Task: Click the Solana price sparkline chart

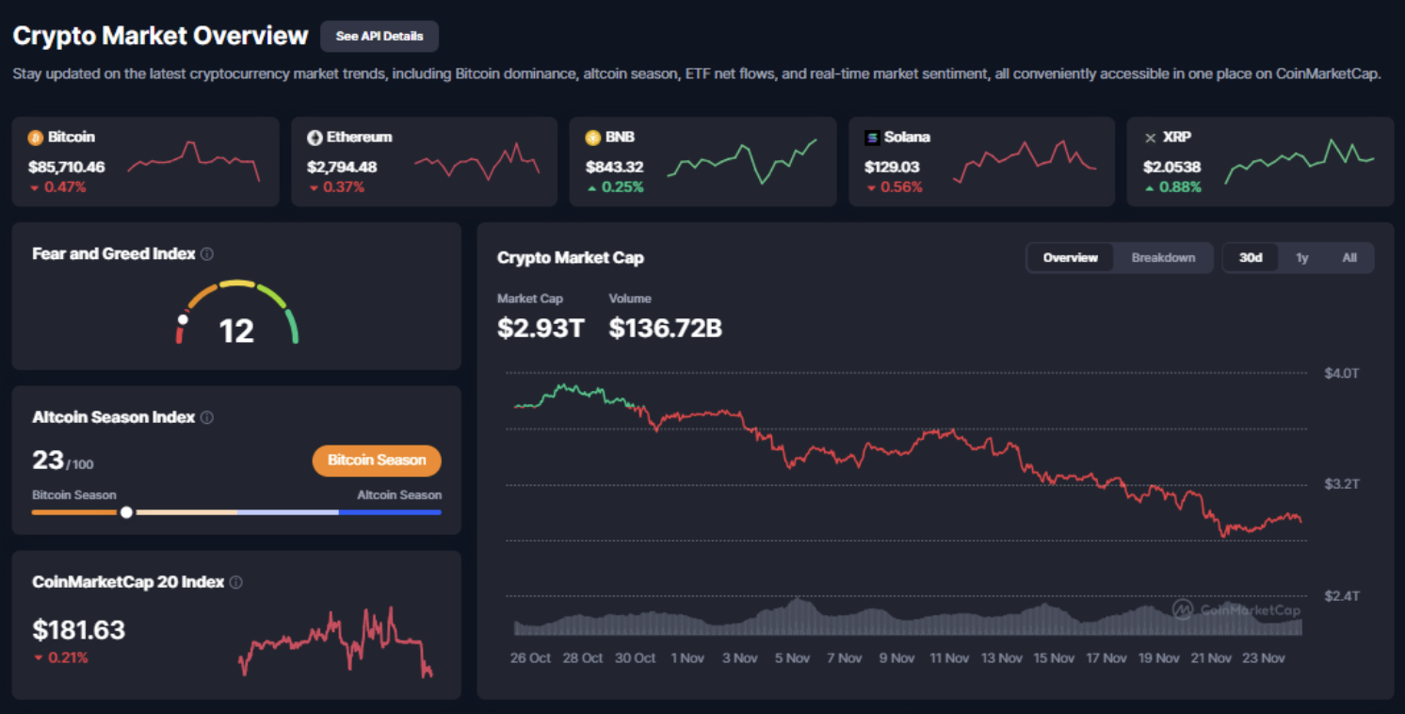Action: (x=1026, y=161)
